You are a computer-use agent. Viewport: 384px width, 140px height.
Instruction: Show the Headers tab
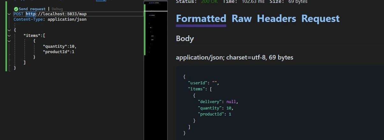tap(276, 18)
